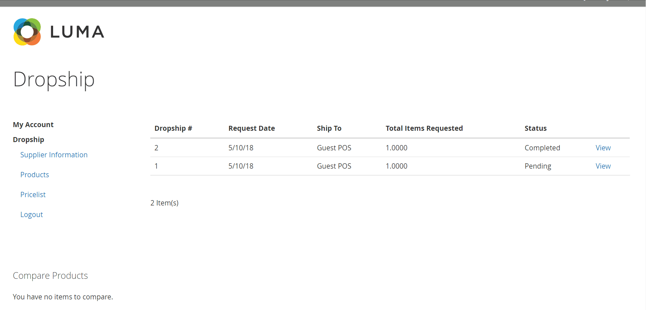Click the Request Date column header
Screen dimensions: 646x310
pyautogui.click(x=251, y=128)
